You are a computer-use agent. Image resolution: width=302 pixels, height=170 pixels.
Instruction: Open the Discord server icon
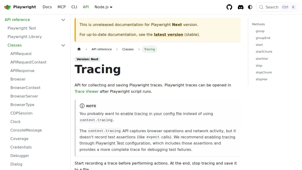241,7
